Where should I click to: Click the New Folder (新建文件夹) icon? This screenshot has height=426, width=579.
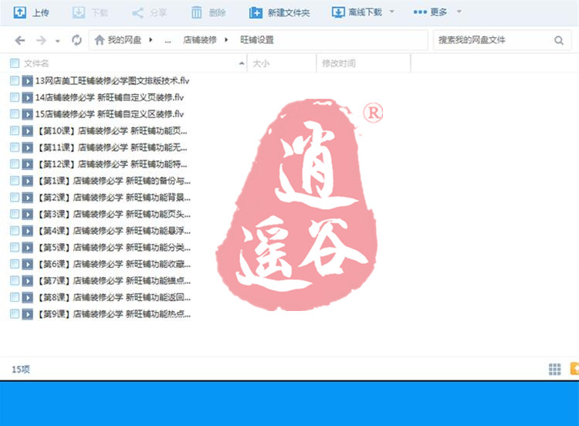(256, 12)
